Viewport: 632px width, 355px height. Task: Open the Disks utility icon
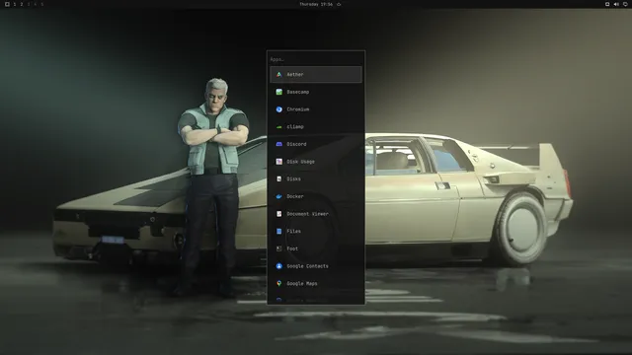[x=278, y=179]
